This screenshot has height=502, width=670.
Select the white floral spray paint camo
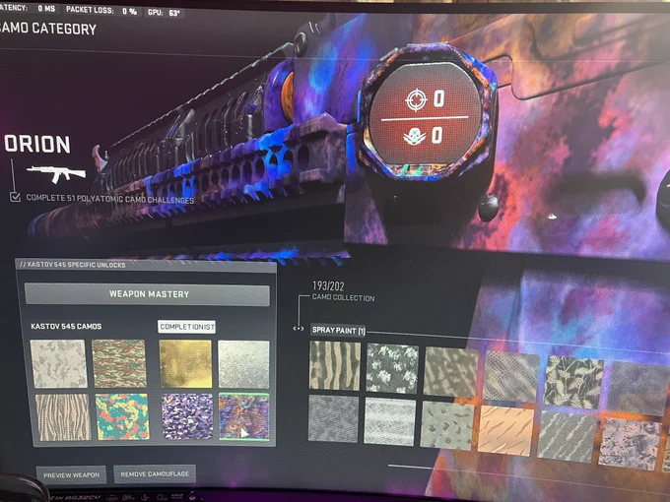coord(392,368)
